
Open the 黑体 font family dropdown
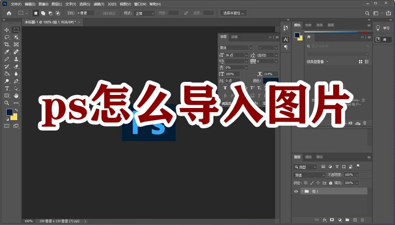[x=236, y=48]
